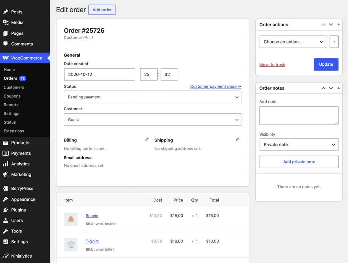Edit billing address with pencil icon
This screenshot has height=263, width=348.
coord(147,139)
